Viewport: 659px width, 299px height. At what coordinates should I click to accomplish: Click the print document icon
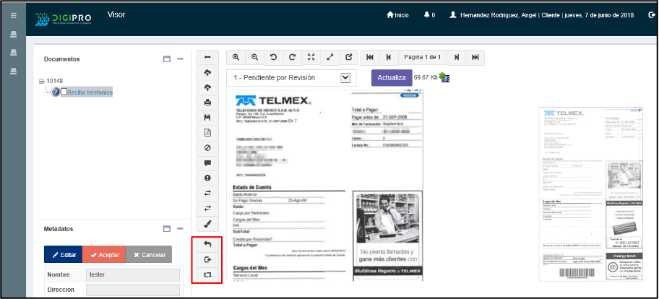pos(208,103)
